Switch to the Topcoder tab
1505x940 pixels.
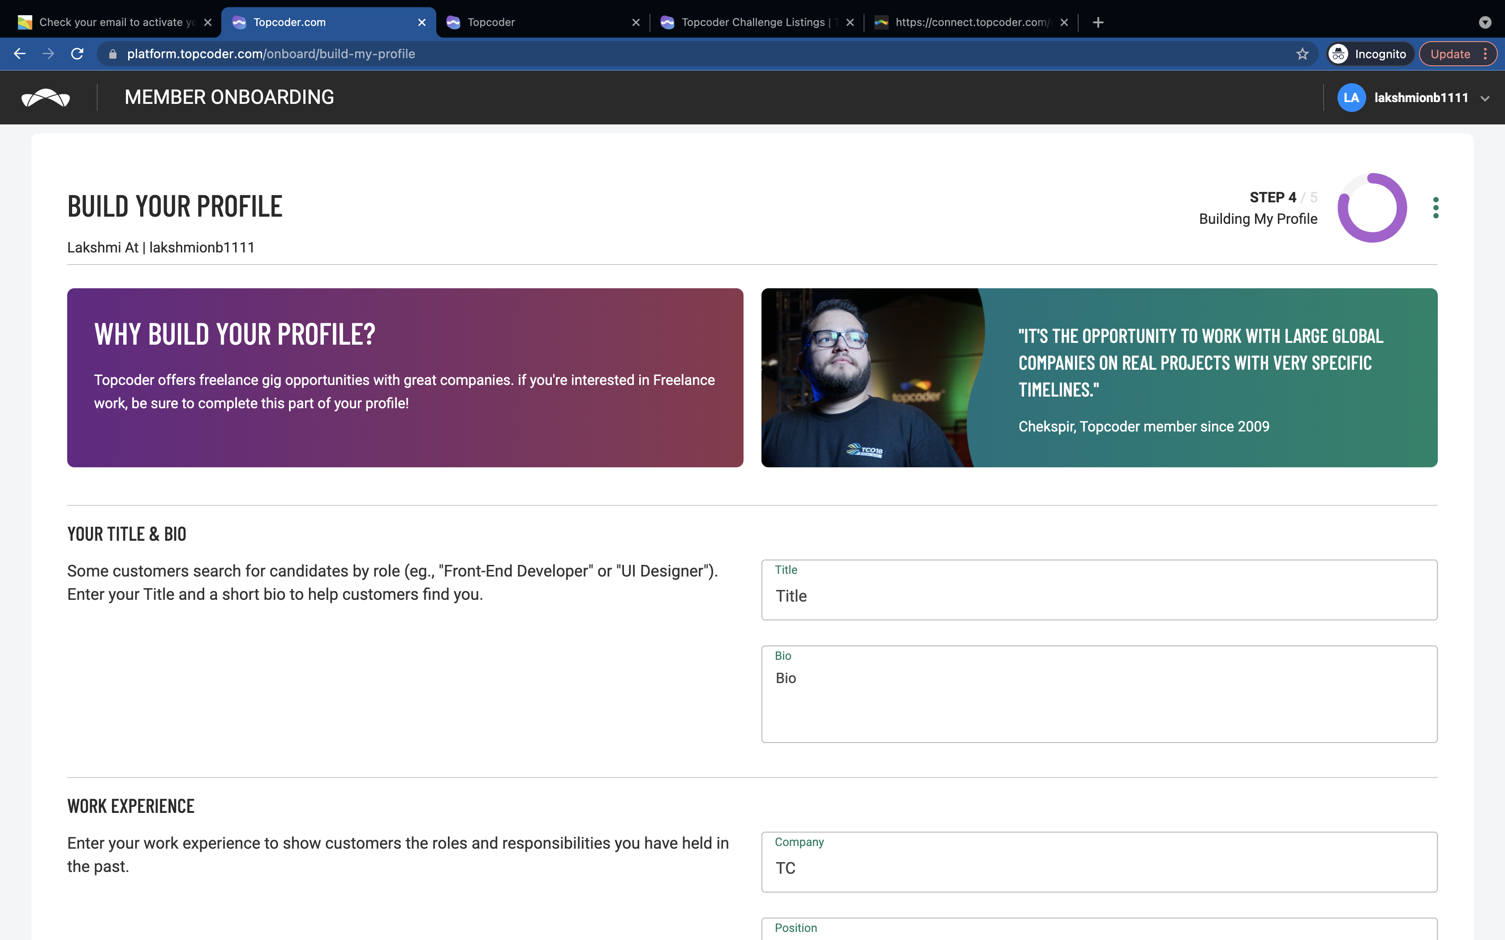click(x=542, y=22)
